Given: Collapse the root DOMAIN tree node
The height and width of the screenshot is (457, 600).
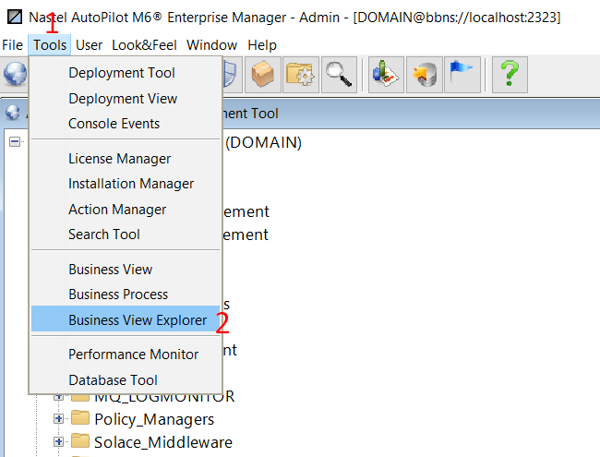Looking at the screenshot, I should point(15,142).
